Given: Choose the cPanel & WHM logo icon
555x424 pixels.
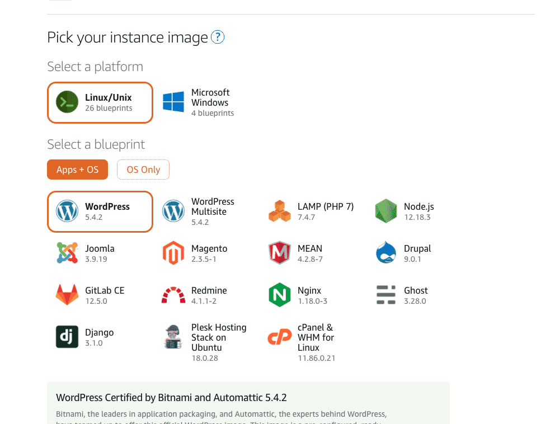Looking at the screenshot, I should pyautogui.click(x=280, y=337).
